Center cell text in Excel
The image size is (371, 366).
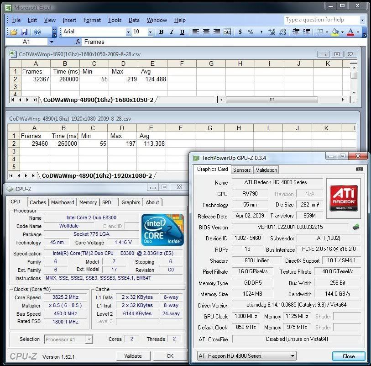pos(206,32)
